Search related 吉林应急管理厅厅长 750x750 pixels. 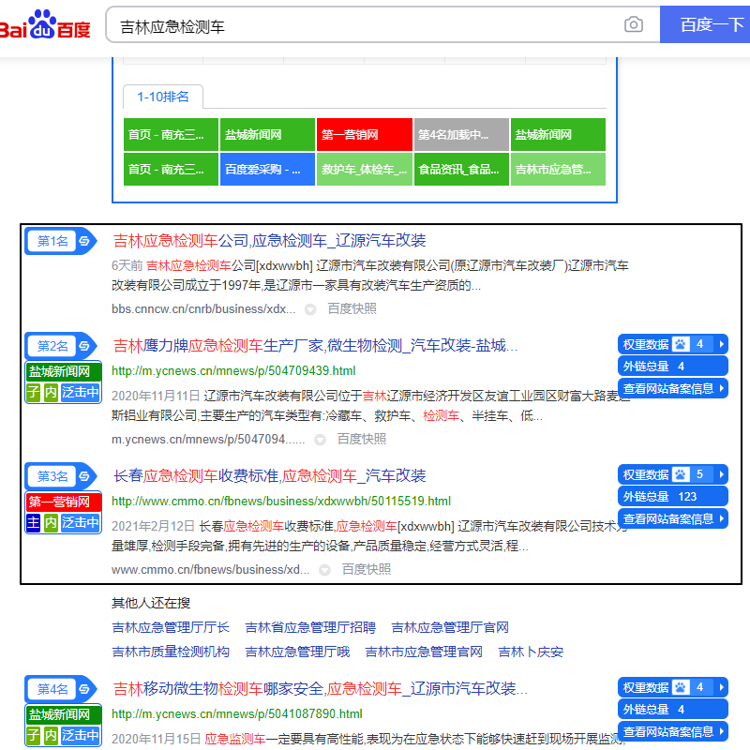tap(171, 627)
